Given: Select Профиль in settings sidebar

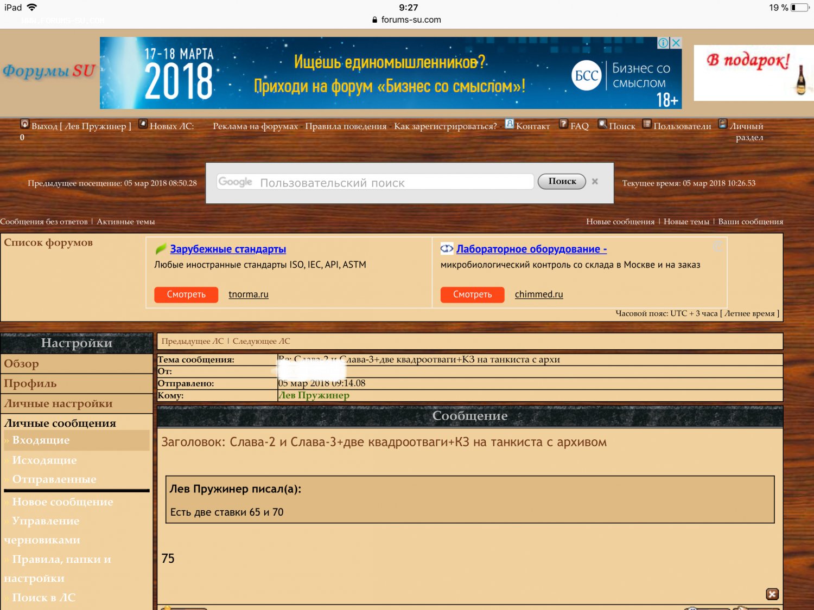Looking at the screenshot, I should (x=30, y=384).
